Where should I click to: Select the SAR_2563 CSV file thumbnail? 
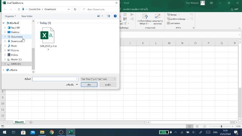[48, 39]
